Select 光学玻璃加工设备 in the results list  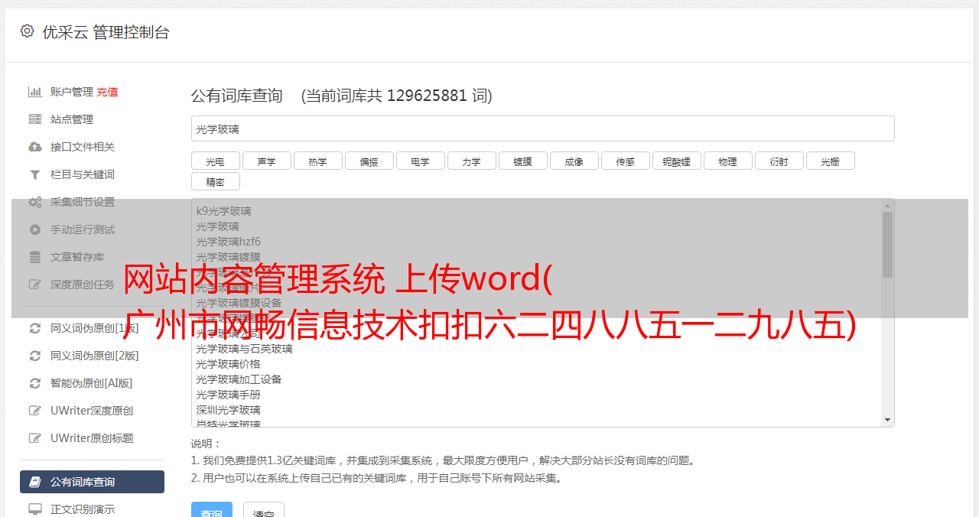pyautogui.click(x=239, y=379)
